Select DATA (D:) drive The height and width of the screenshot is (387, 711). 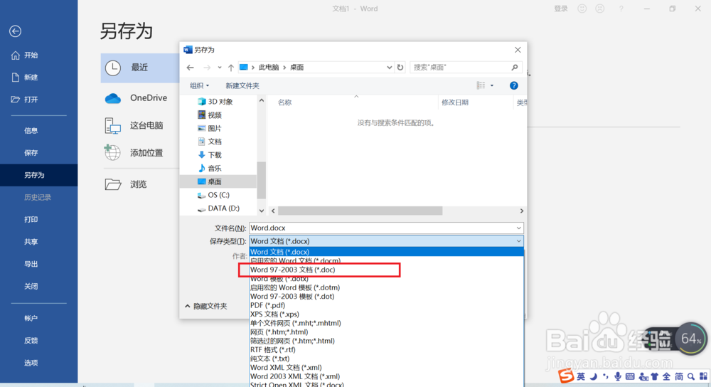point(218,208)
